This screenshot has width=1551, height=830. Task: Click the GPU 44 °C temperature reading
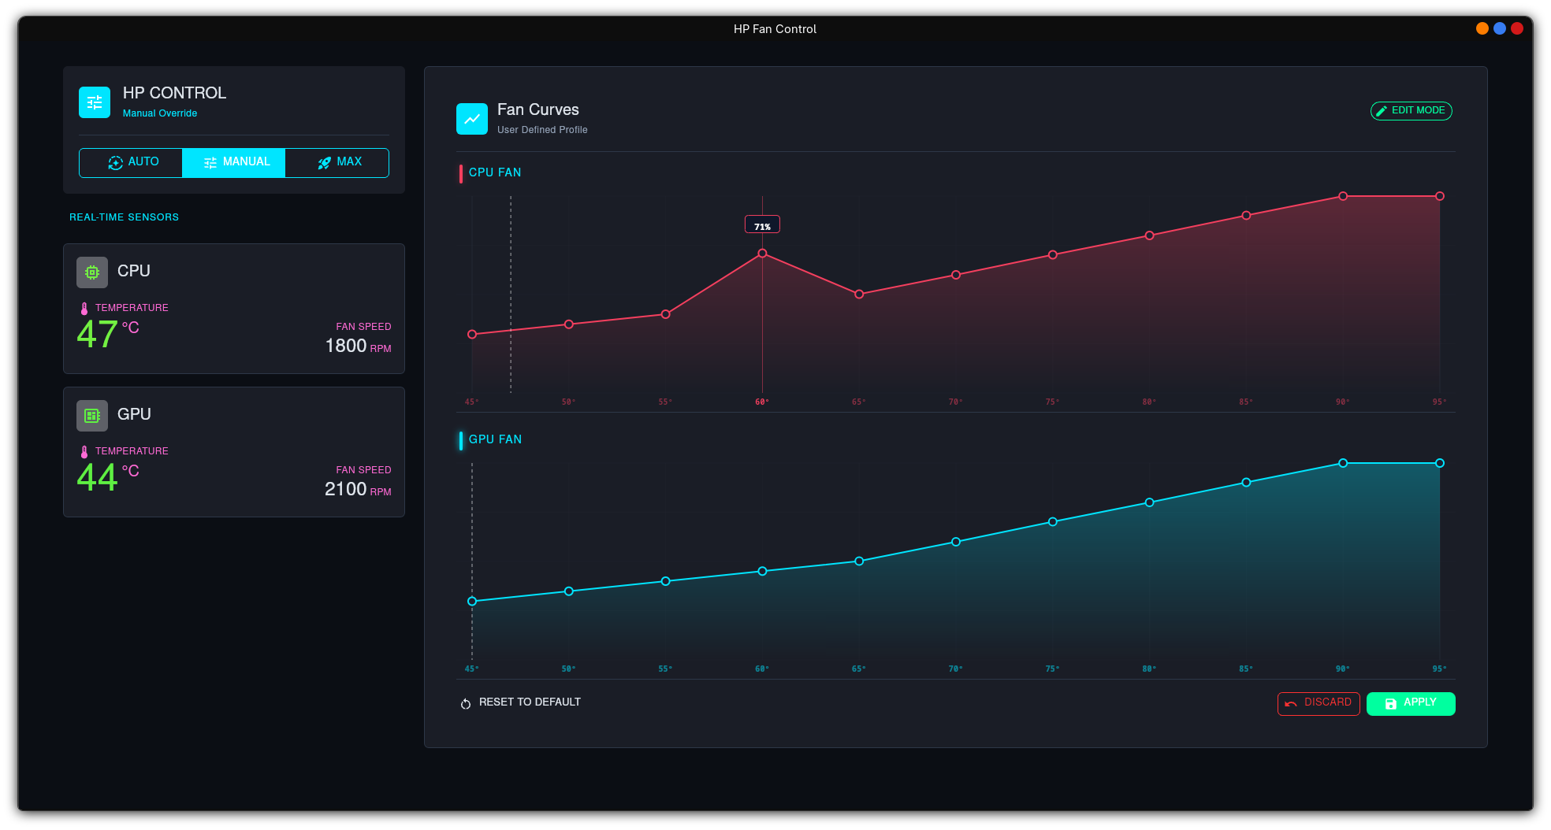[108, 477]
